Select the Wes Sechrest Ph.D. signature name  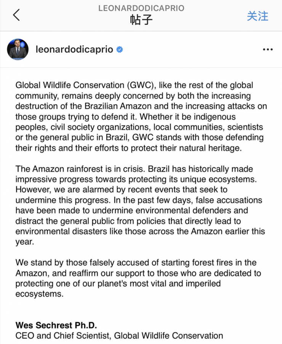pos(56,325)
